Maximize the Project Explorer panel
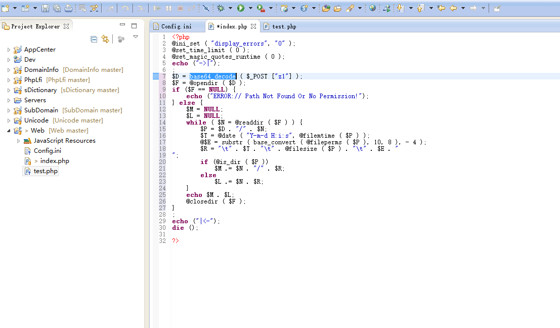This screenshot has width=560, height=328. click(134, 26)
